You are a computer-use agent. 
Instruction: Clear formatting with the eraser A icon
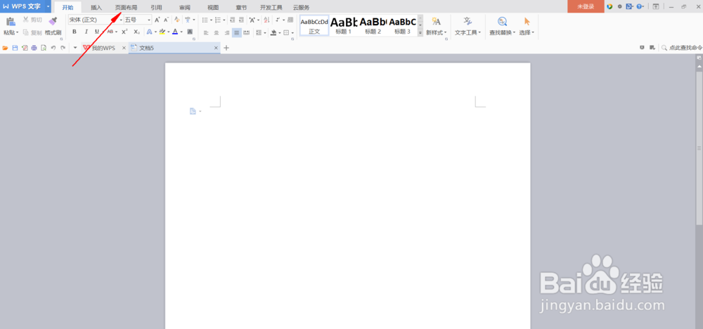tap(176, 20)
